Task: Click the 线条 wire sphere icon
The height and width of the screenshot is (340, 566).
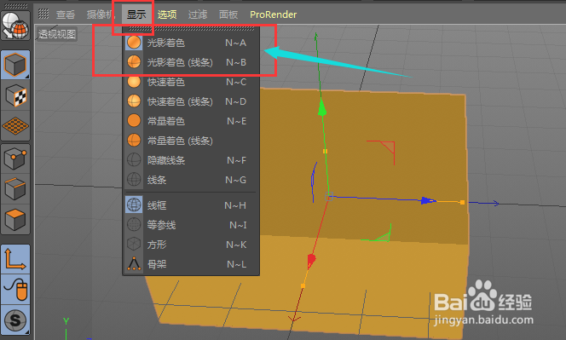Action: (134, 180)
